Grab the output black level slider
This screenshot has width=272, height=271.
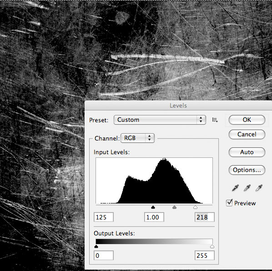[x=96, y=246]
